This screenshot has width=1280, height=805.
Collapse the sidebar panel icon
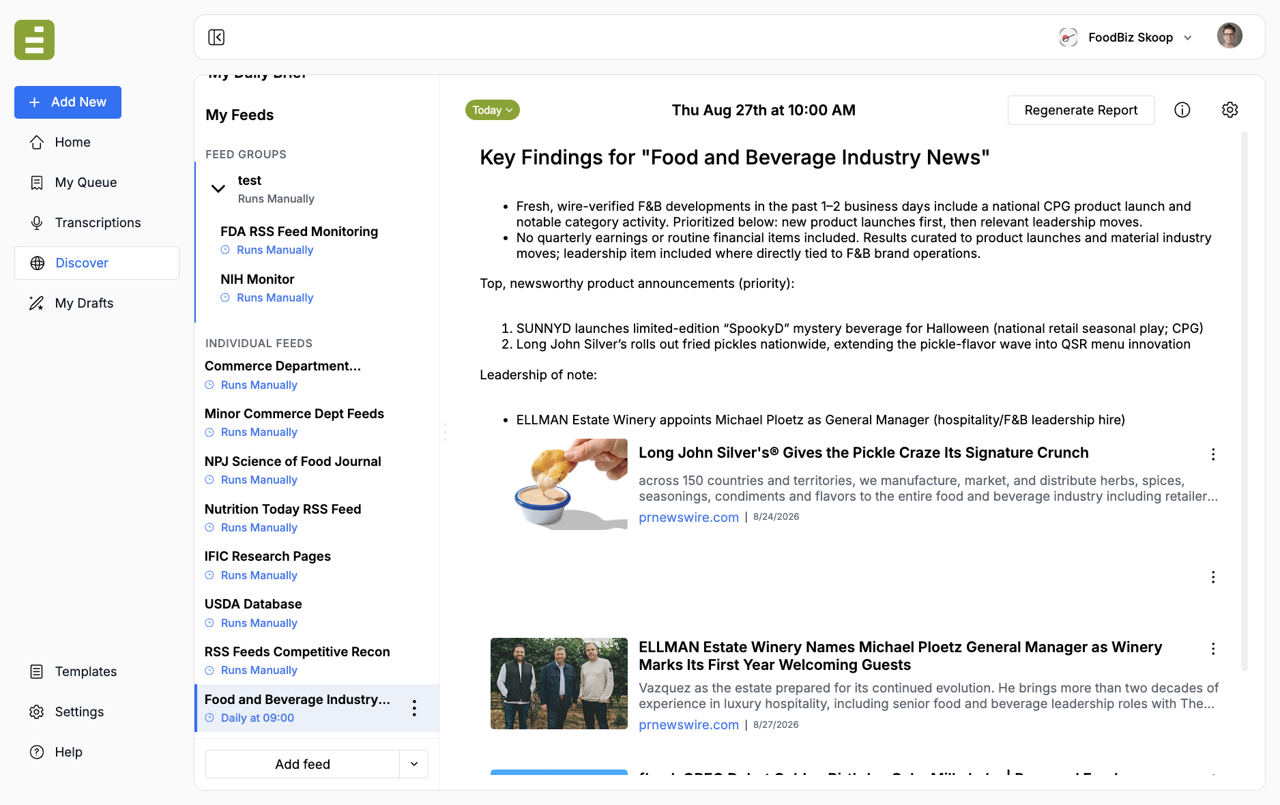(216, 37)
